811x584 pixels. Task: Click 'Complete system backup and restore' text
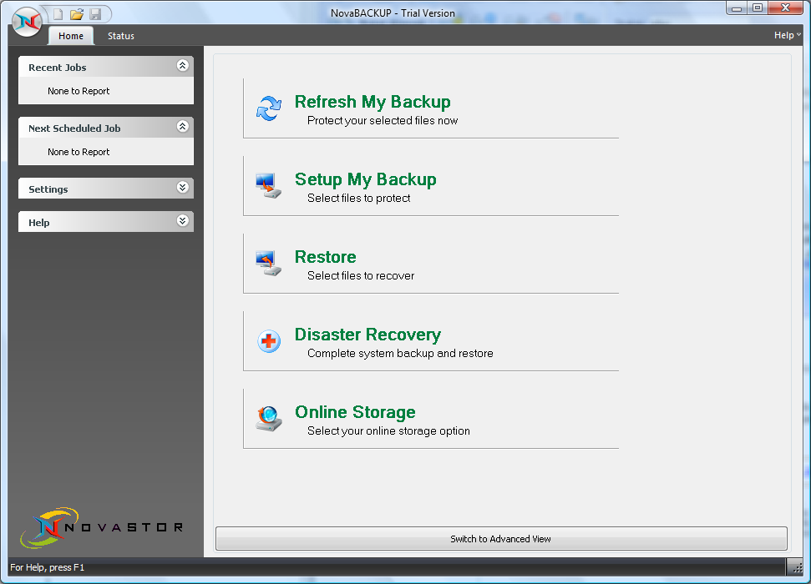(400, 353)
